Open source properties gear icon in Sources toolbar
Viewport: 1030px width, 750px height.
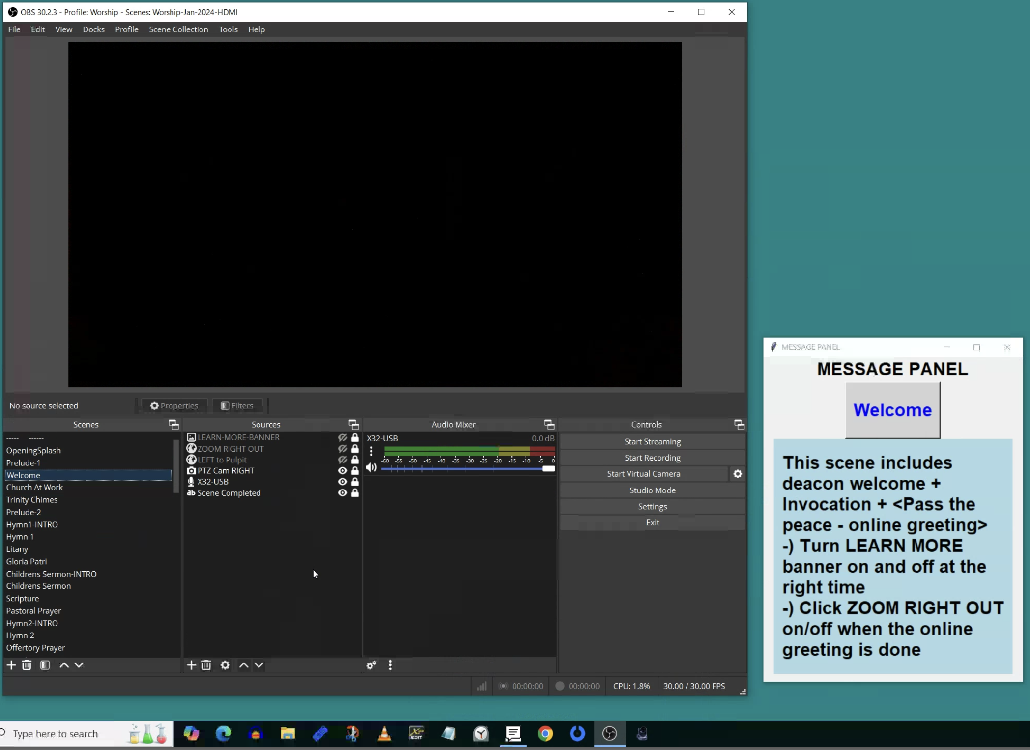225,665
